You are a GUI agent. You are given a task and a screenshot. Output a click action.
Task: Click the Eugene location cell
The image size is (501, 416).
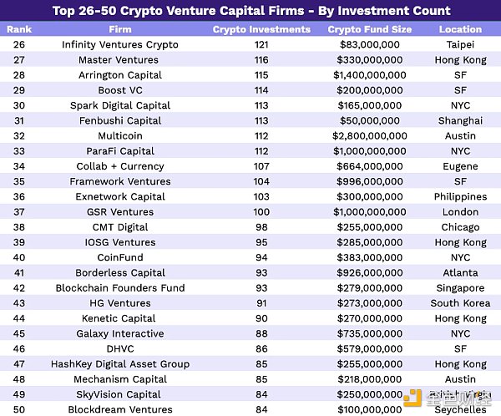tap(460, 166)
